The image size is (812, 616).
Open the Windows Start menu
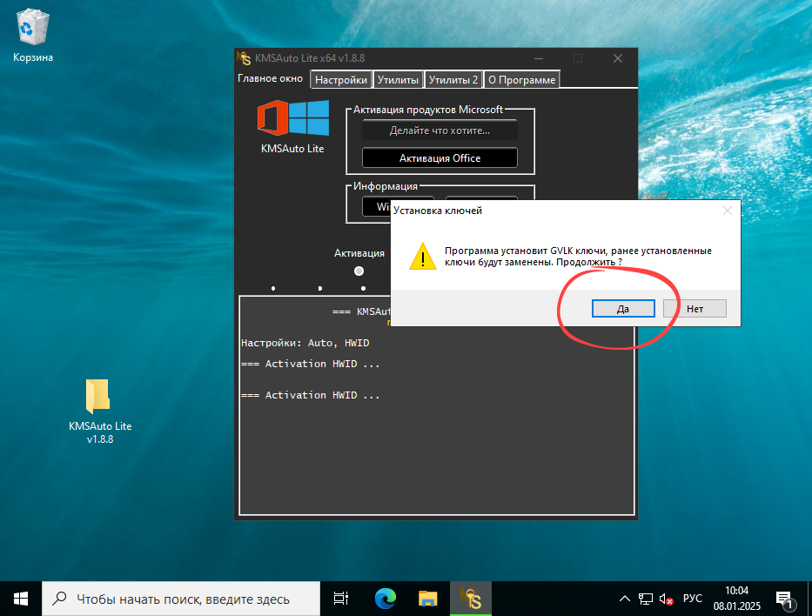click(21, 599)
